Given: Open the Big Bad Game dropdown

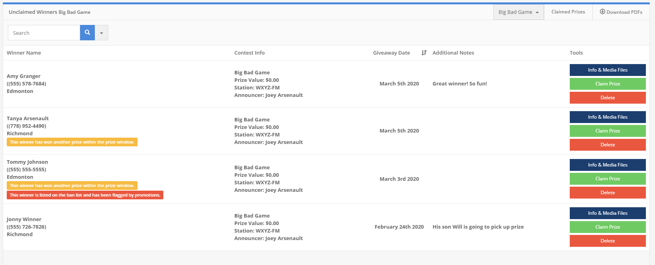Looking at the screenshot, I should point(518,12).
